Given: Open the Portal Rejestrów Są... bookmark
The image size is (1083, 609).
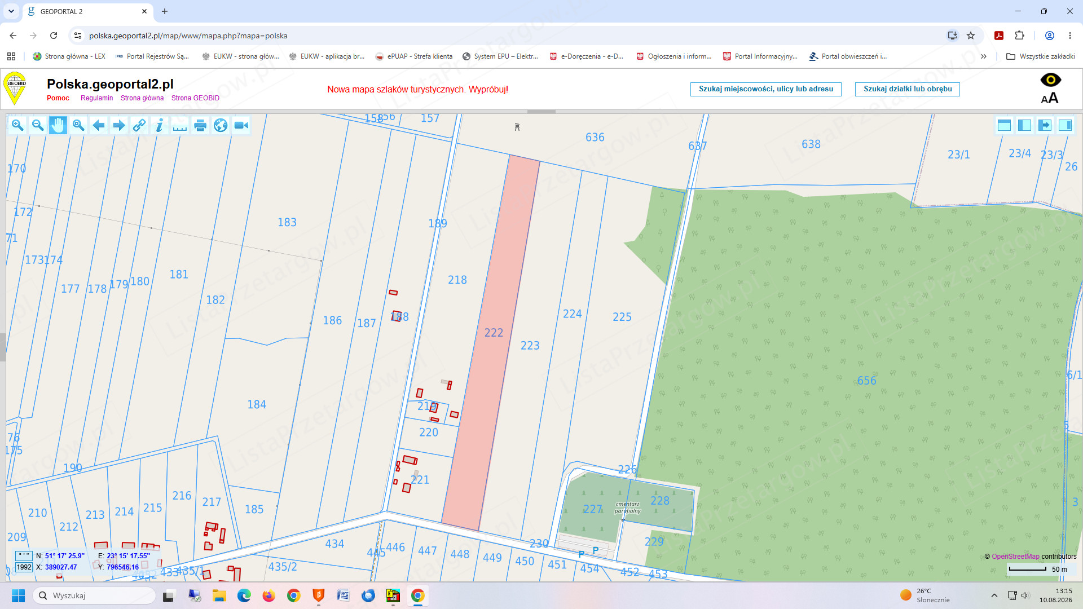Looking at the screenshot, I should coord(152,56).
